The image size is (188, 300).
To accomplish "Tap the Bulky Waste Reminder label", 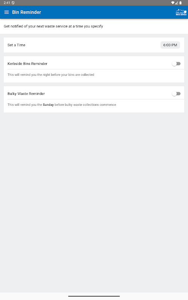I will [x=26, y=94].
